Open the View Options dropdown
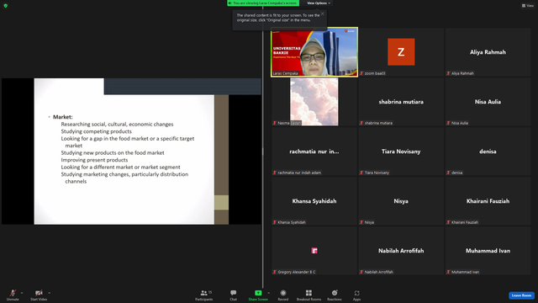The height and width of the screenshot is (303, 538). (x=319, y=3)
